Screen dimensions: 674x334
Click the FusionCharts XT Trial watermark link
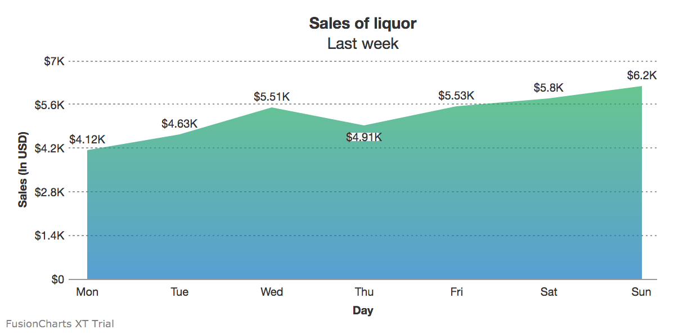pyautogui.click(x=60, y=324)
